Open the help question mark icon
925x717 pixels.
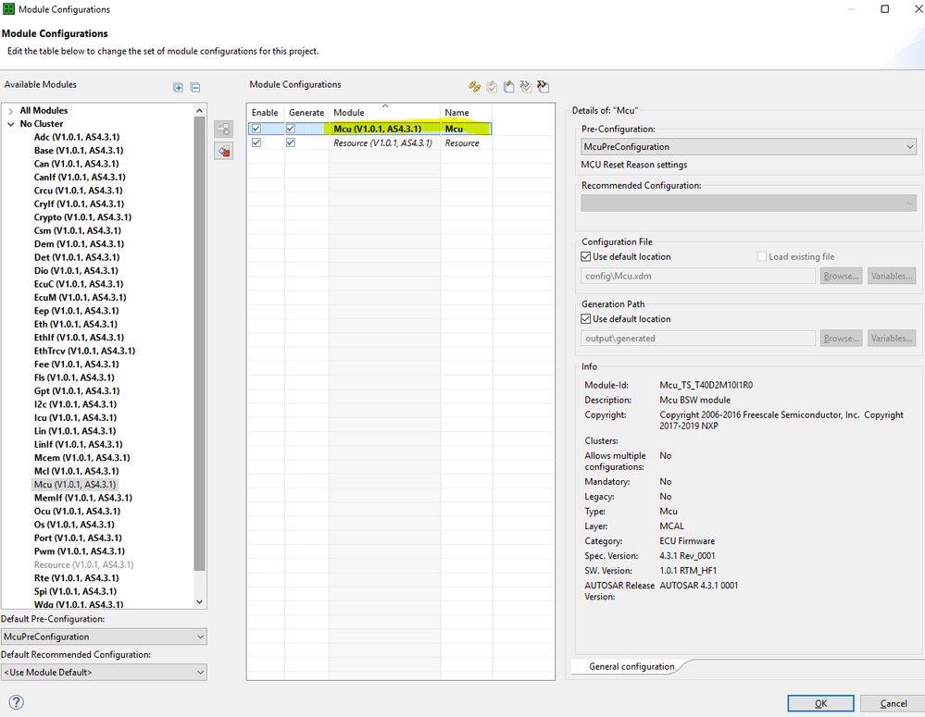[17, 701]
